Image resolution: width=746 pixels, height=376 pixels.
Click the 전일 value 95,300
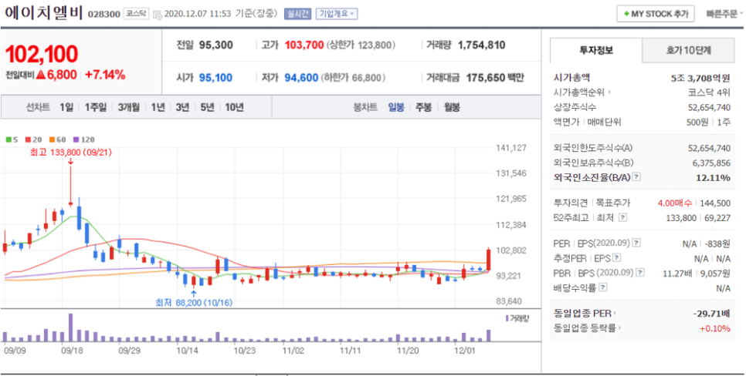pyautogui.click(x=216, y=45)
